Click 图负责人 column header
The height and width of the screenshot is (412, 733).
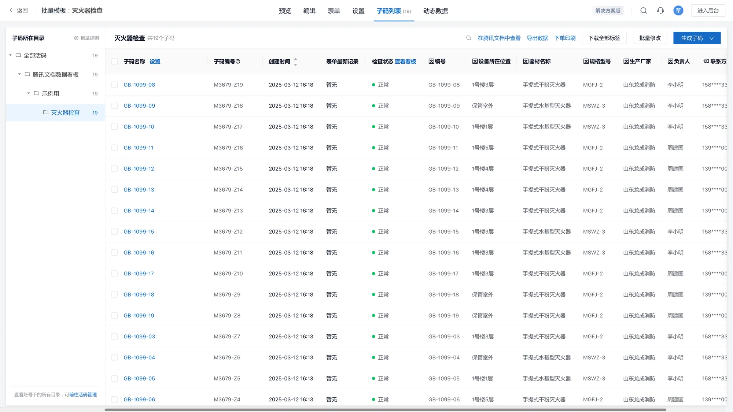[678, 62]
